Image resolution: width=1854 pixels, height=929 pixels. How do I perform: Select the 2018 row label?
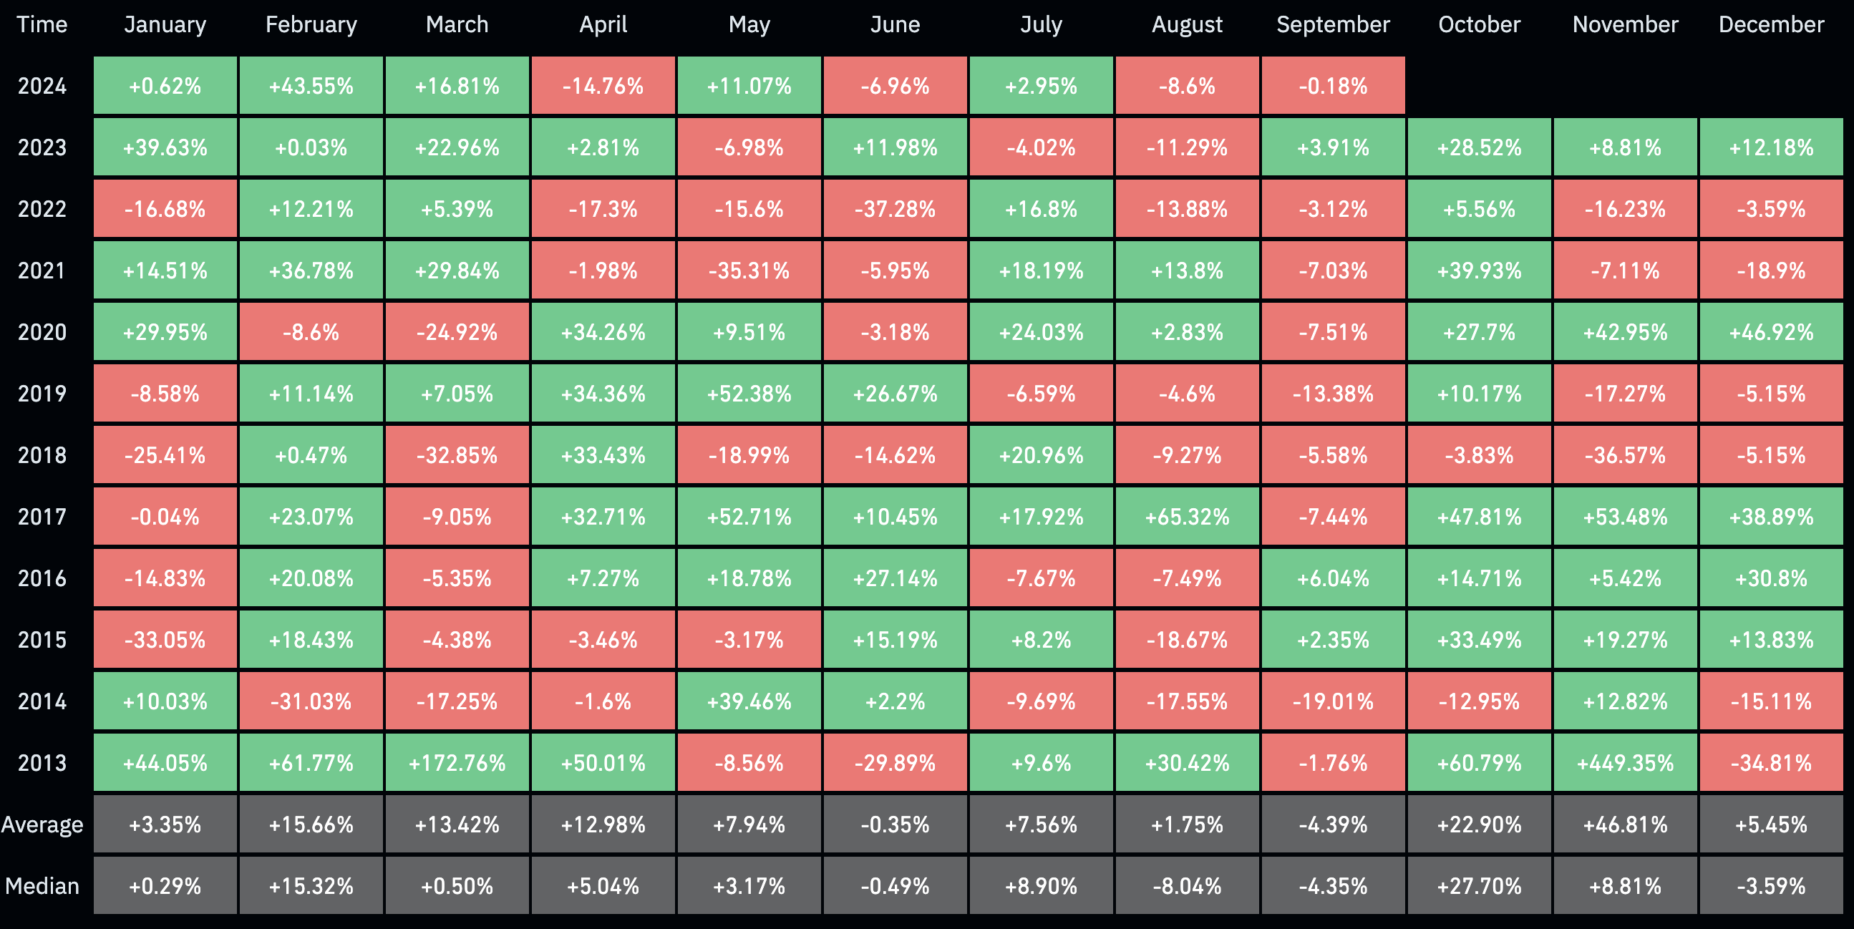click(x=42, y=454)
